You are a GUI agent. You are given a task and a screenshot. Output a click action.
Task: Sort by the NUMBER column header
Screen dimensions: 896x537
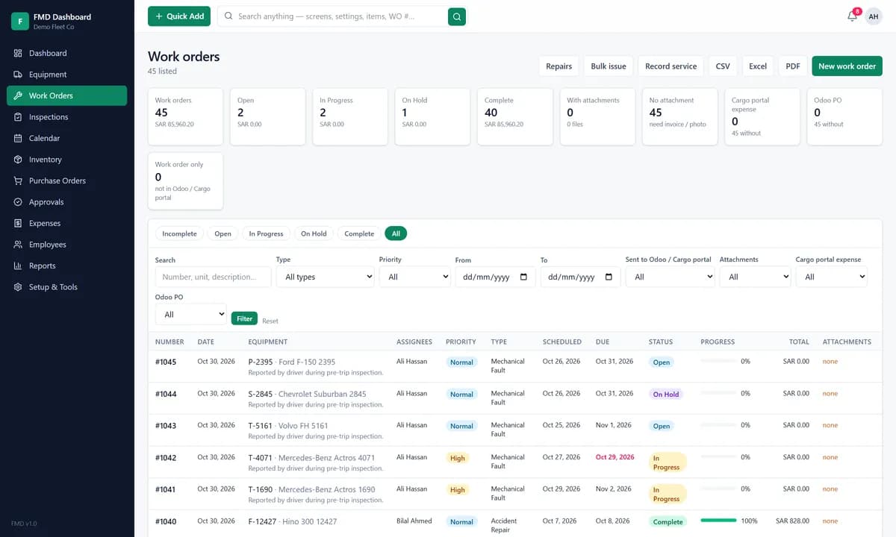pyautogui.click(x=169, y=342)
